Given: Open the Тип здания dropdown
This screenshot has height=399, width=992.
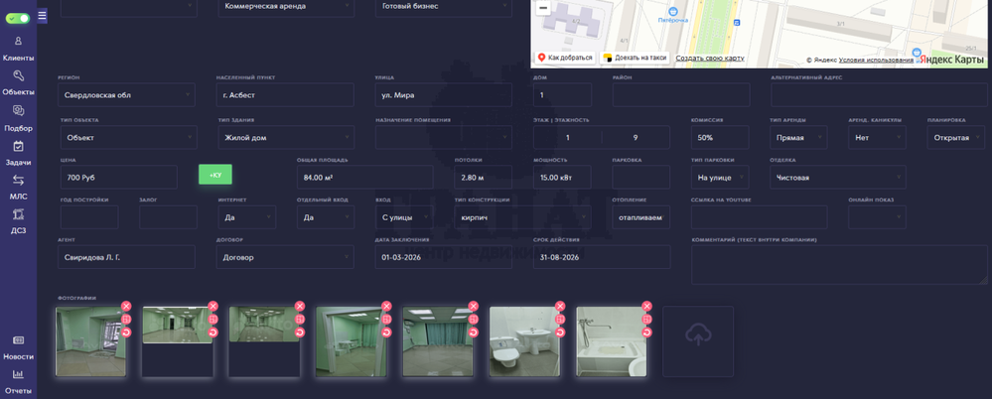Looking at the screenshot, I should tap(285, 138).
